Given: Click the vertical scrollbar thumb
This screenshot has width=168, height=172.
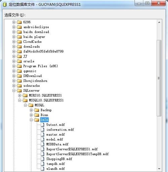Looking at the screenshot, I should coord(159,78).
